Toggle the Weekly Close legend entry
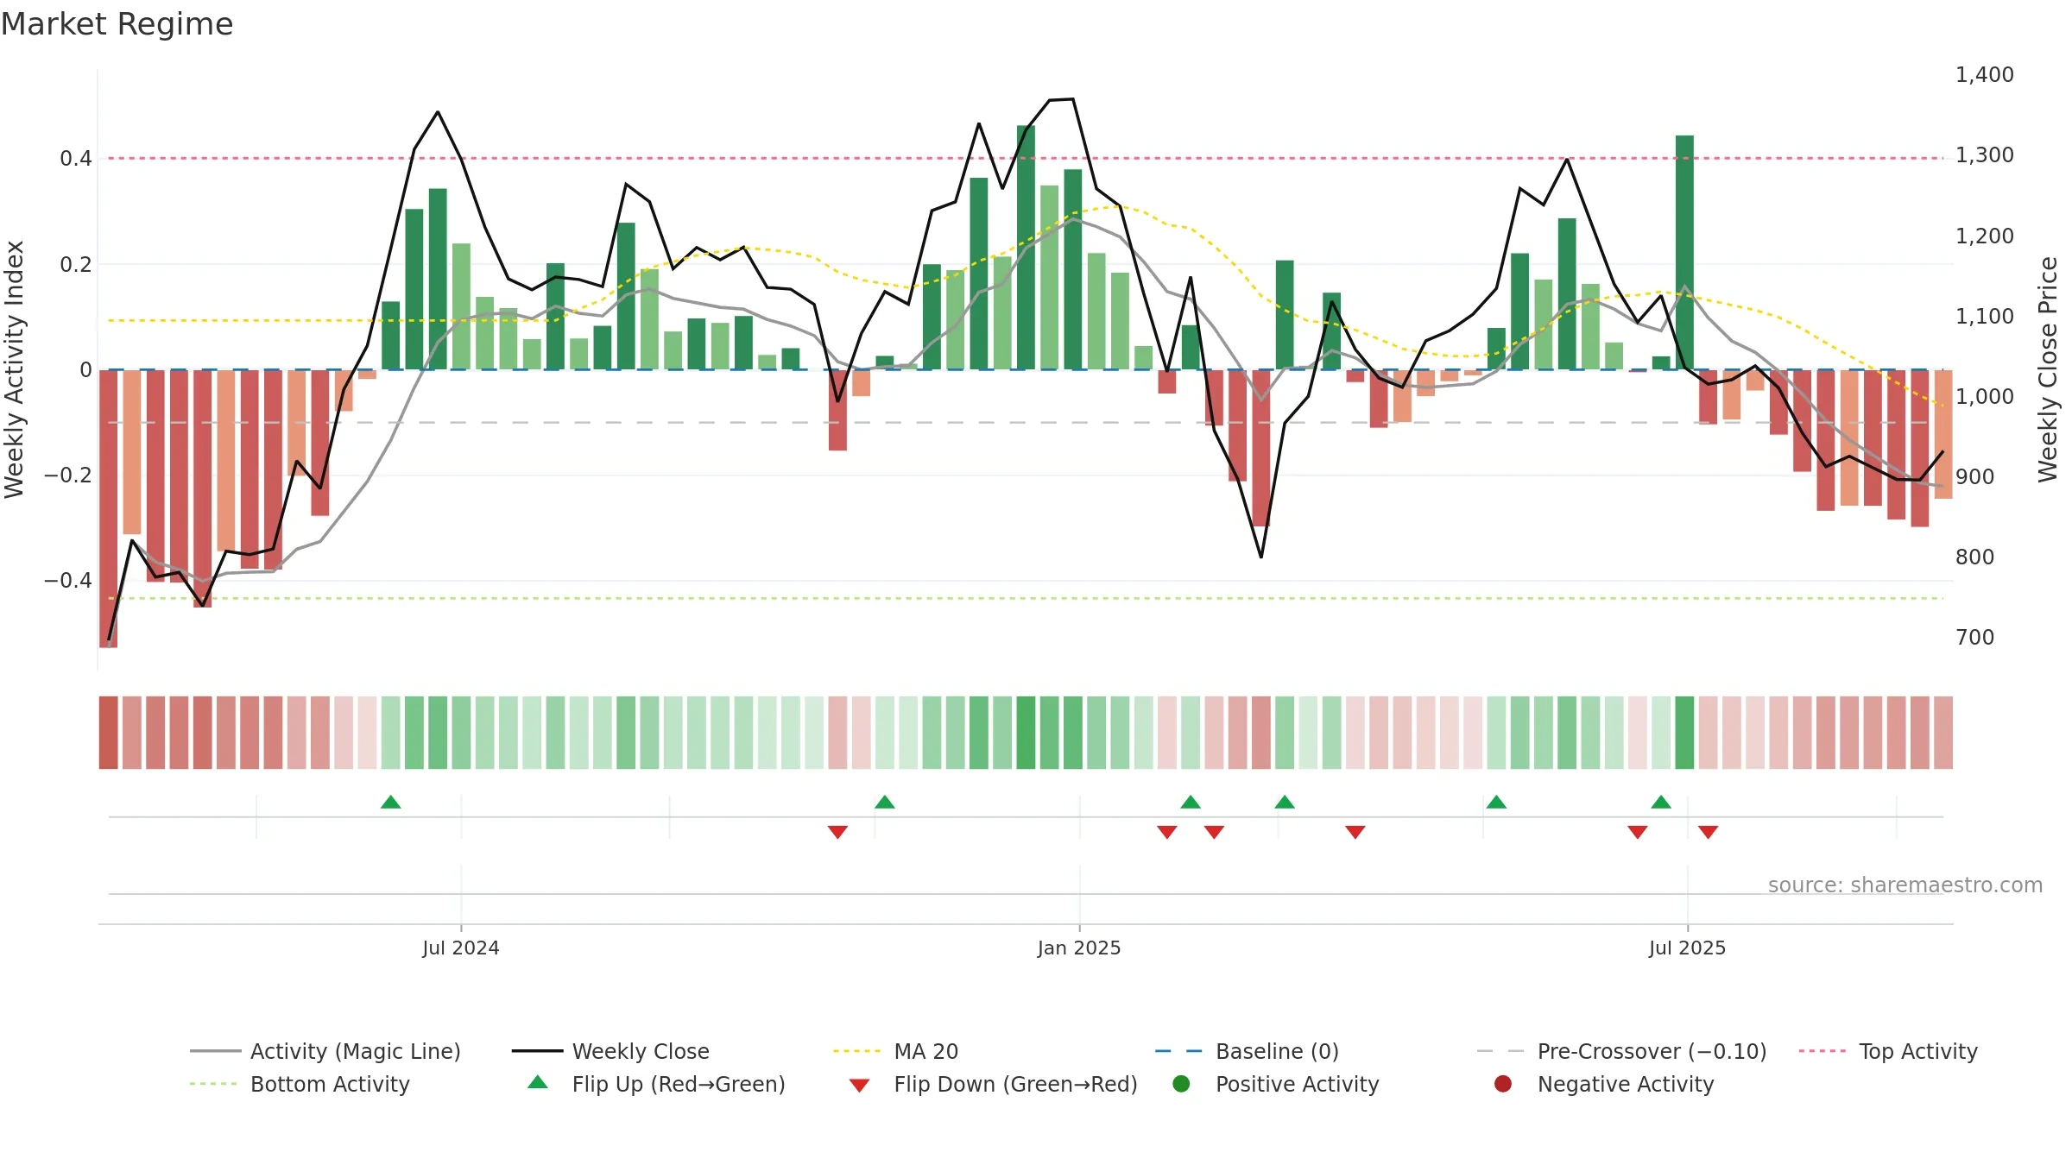 (610, 1051)
